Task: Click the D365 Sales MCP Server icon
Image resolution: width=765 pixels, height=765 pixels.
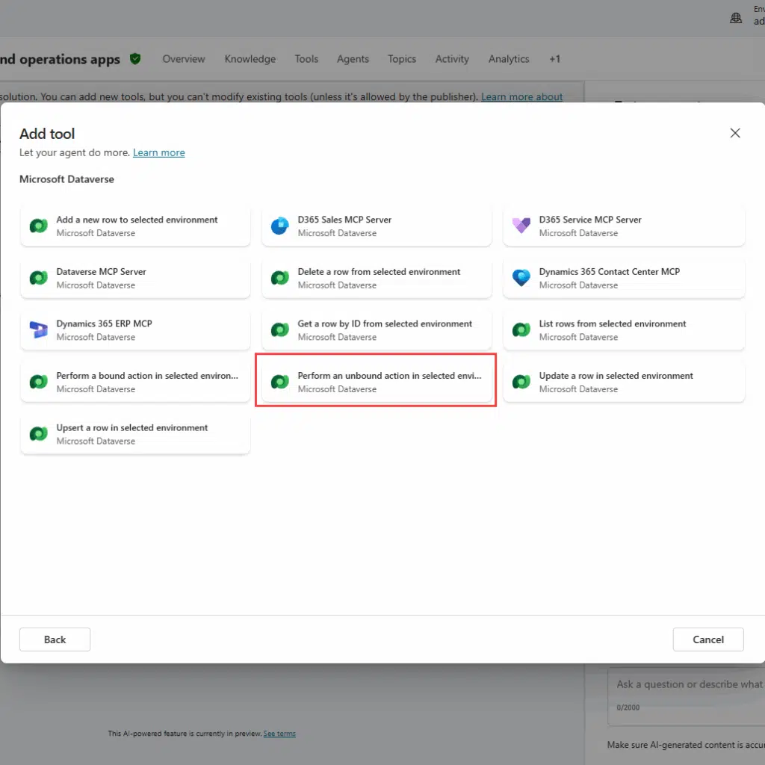Action: (279, 226)
